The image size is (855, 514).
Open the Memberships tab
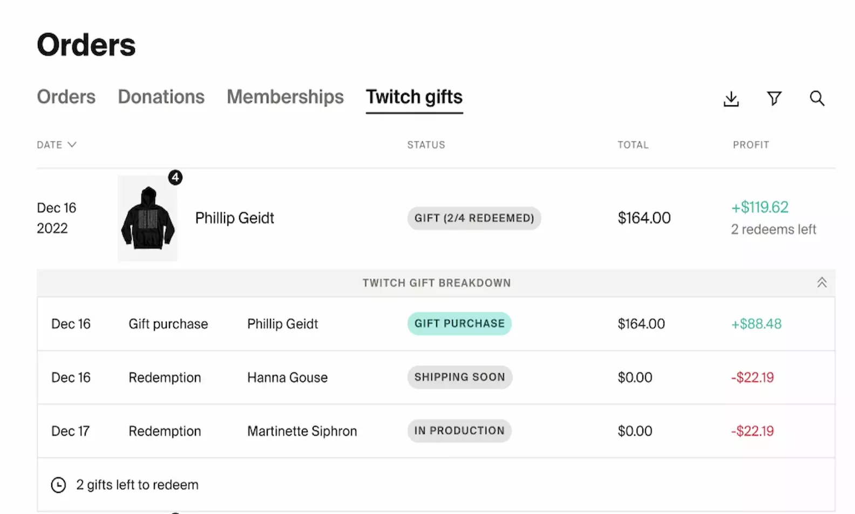click(285, 97)
